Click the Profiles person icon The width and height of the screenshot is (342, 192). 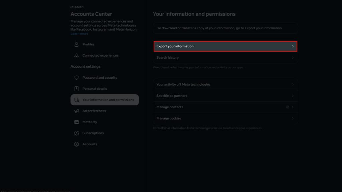click(x=76, y=44)
